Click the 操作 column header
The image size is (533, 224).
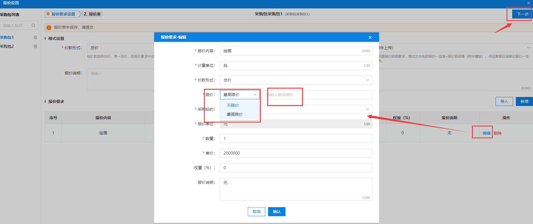[506, 118]
